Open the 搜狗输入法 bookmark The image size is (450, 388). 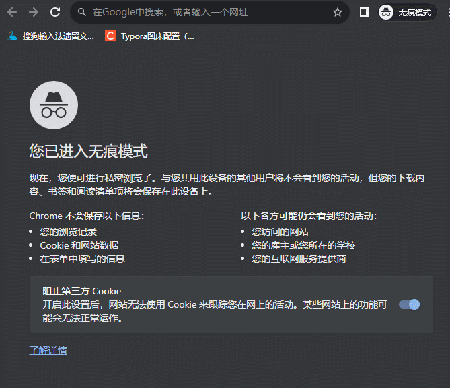point(58,36)
